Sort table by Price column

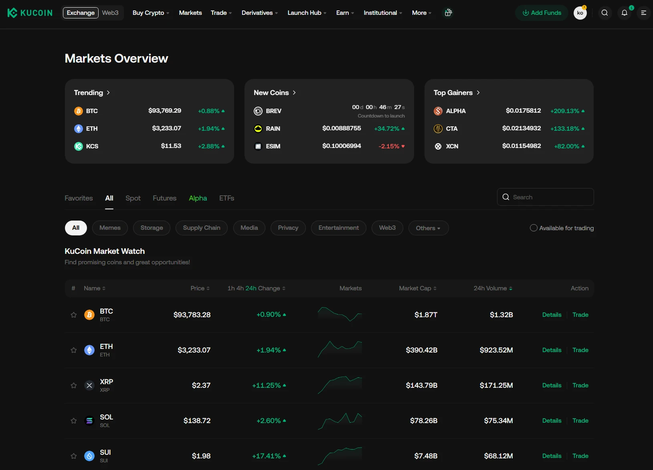coord(200,288)
